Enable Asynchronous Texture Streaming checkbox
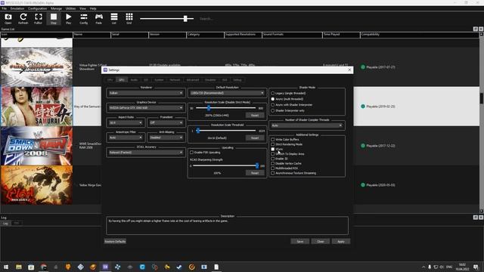Image resolution: width=484 pixels, height=272 pixels. (x=272, y=173)
